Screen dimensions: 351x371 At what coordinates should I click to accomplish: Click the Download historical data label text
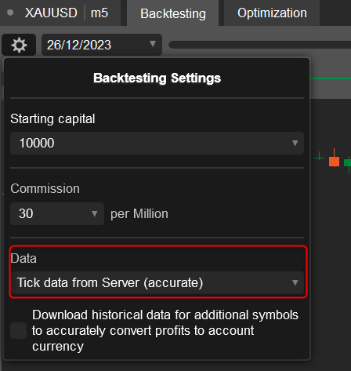pos(165,330)
